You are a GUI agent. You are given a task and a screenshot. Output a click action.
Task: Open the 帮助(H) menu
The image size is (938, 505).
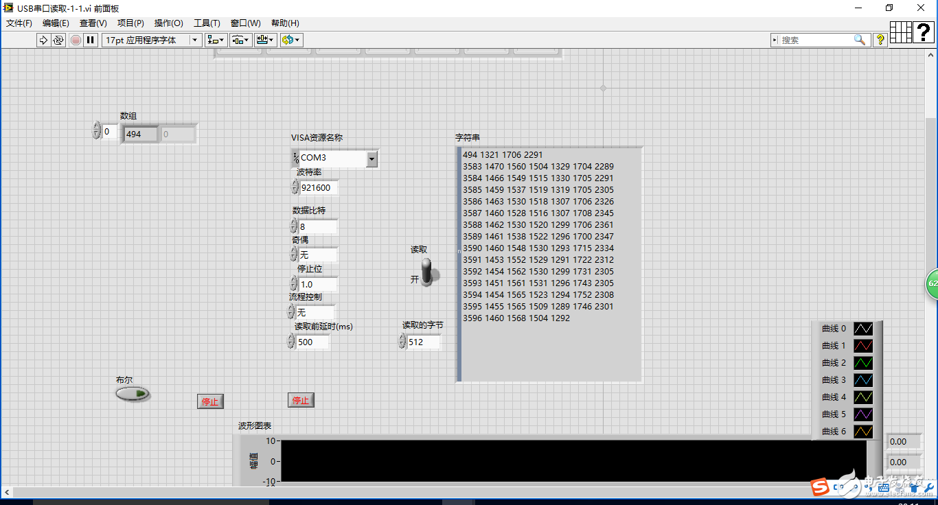(285, 23)
